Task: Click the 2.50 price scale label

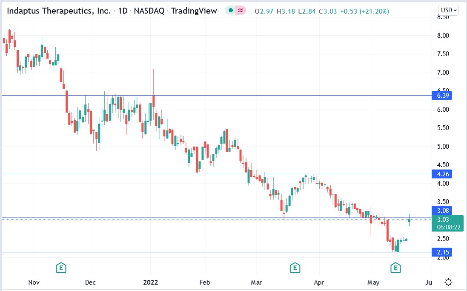Action: point(443,239)
